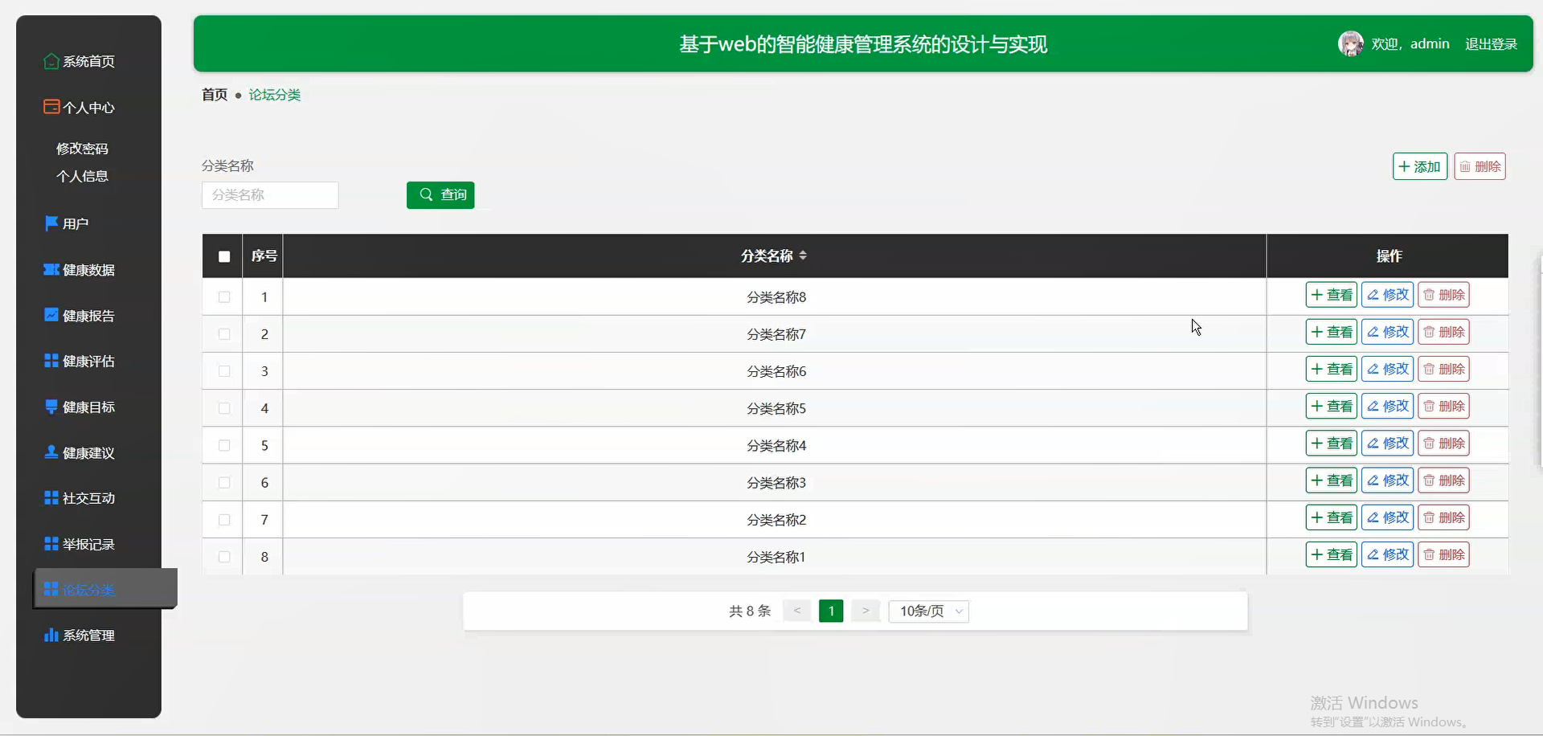Click the pencil icon for 分类名称6 修改

pos(1373,369)
